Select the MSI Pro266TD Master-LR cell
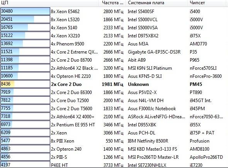Image resolution: width=228 pixels, height=168 pixels. tap(153, 157)
